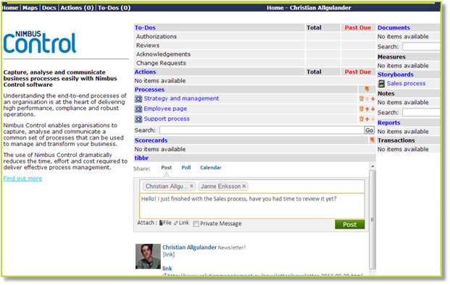Open the Sales process storyboard link

406,83
